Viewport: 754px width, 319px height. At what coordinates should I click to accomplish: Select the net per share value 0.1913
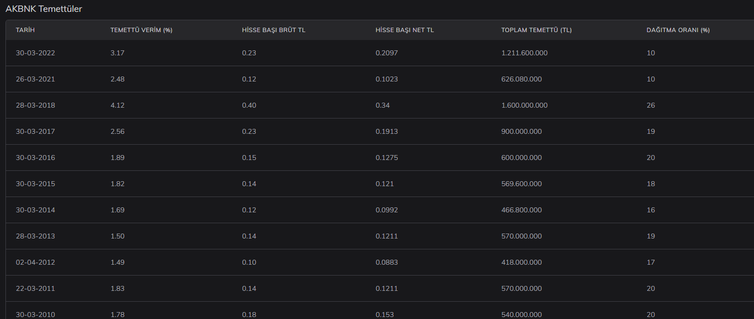coord(386,131)
